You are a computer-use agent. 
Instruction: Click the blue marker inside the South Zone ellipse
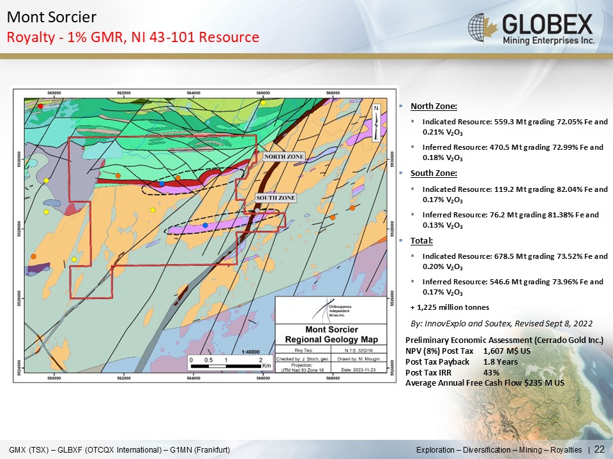[205, 225]
